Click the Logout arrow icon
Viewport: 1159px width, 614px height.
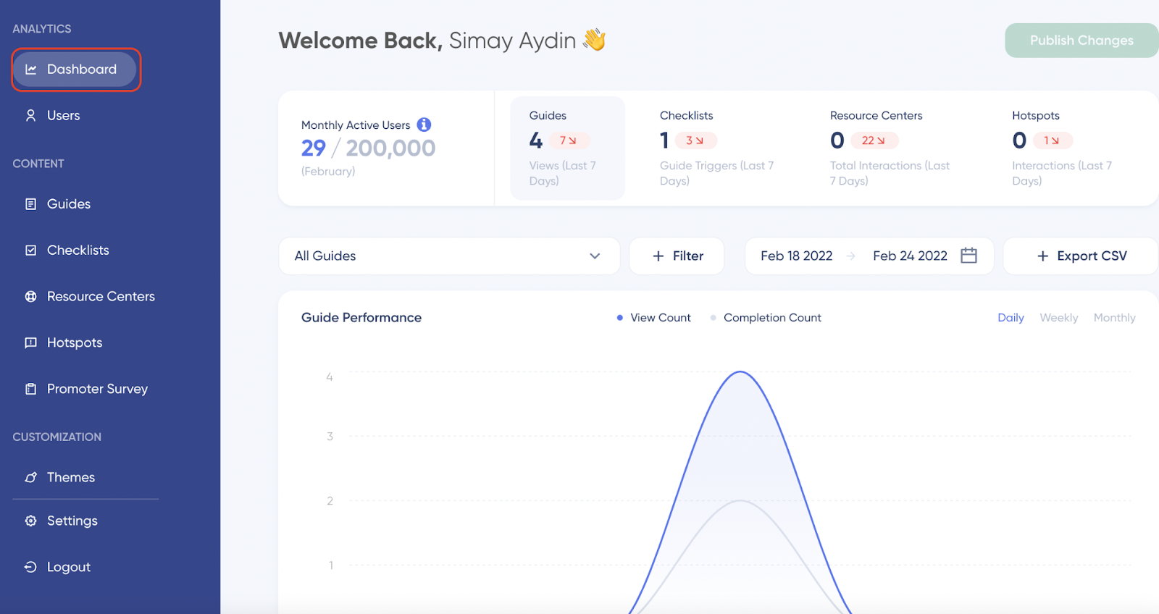31,568
